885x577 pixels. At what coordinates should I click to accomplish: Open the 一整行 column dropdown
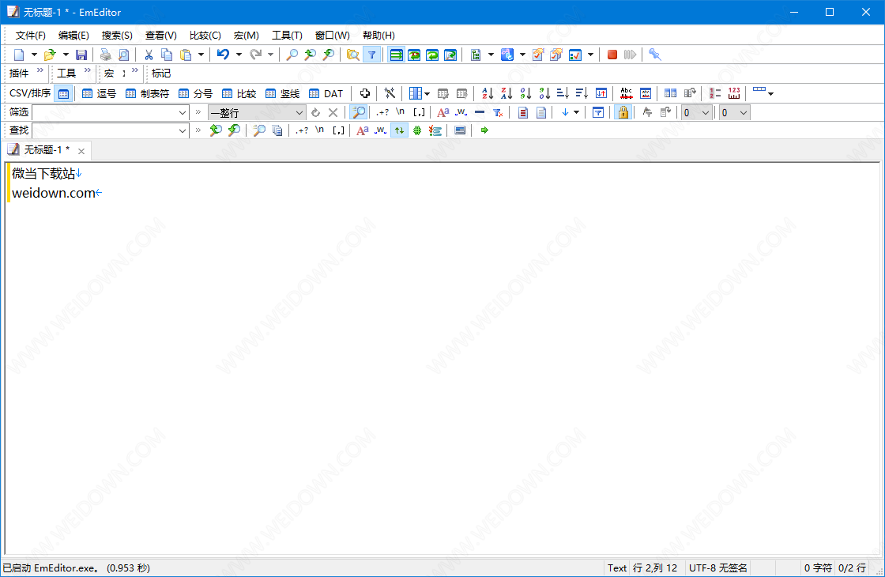[299, 112]
